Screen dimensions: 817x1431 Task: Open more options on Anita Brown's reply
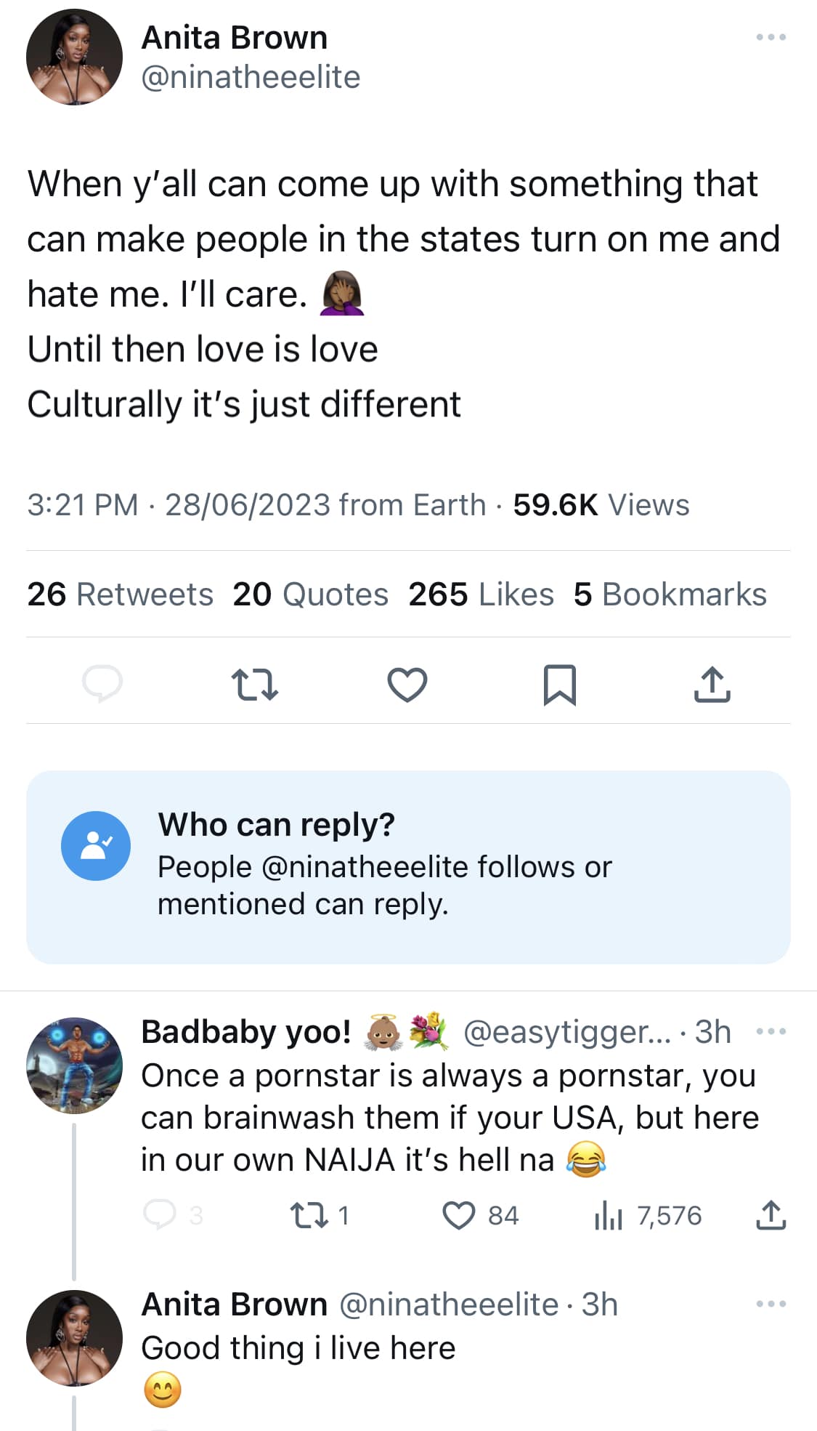(x=771, y=1305)
